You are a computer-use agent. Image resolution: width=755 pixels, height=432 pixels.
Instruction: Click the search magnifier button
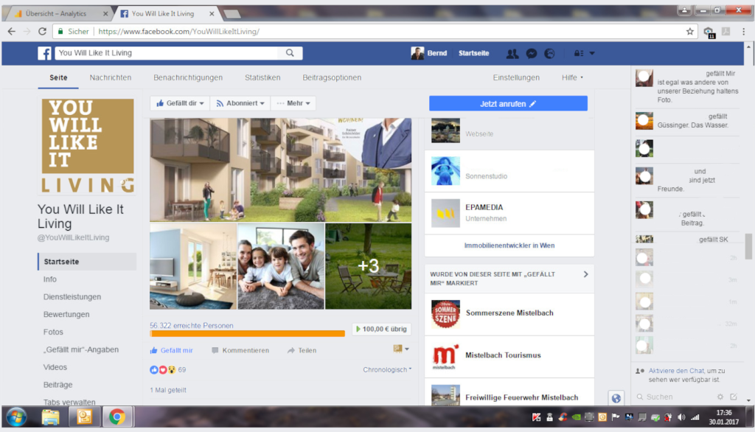[290, 53]
